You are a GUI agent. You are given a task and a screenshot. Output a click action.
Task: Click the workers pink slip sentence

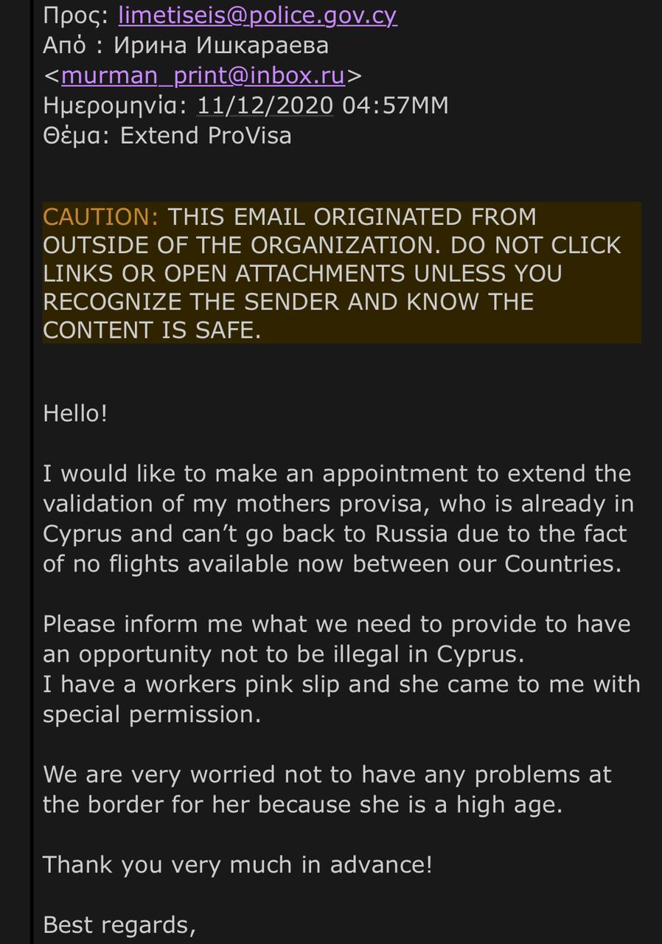tap(341, 684)
